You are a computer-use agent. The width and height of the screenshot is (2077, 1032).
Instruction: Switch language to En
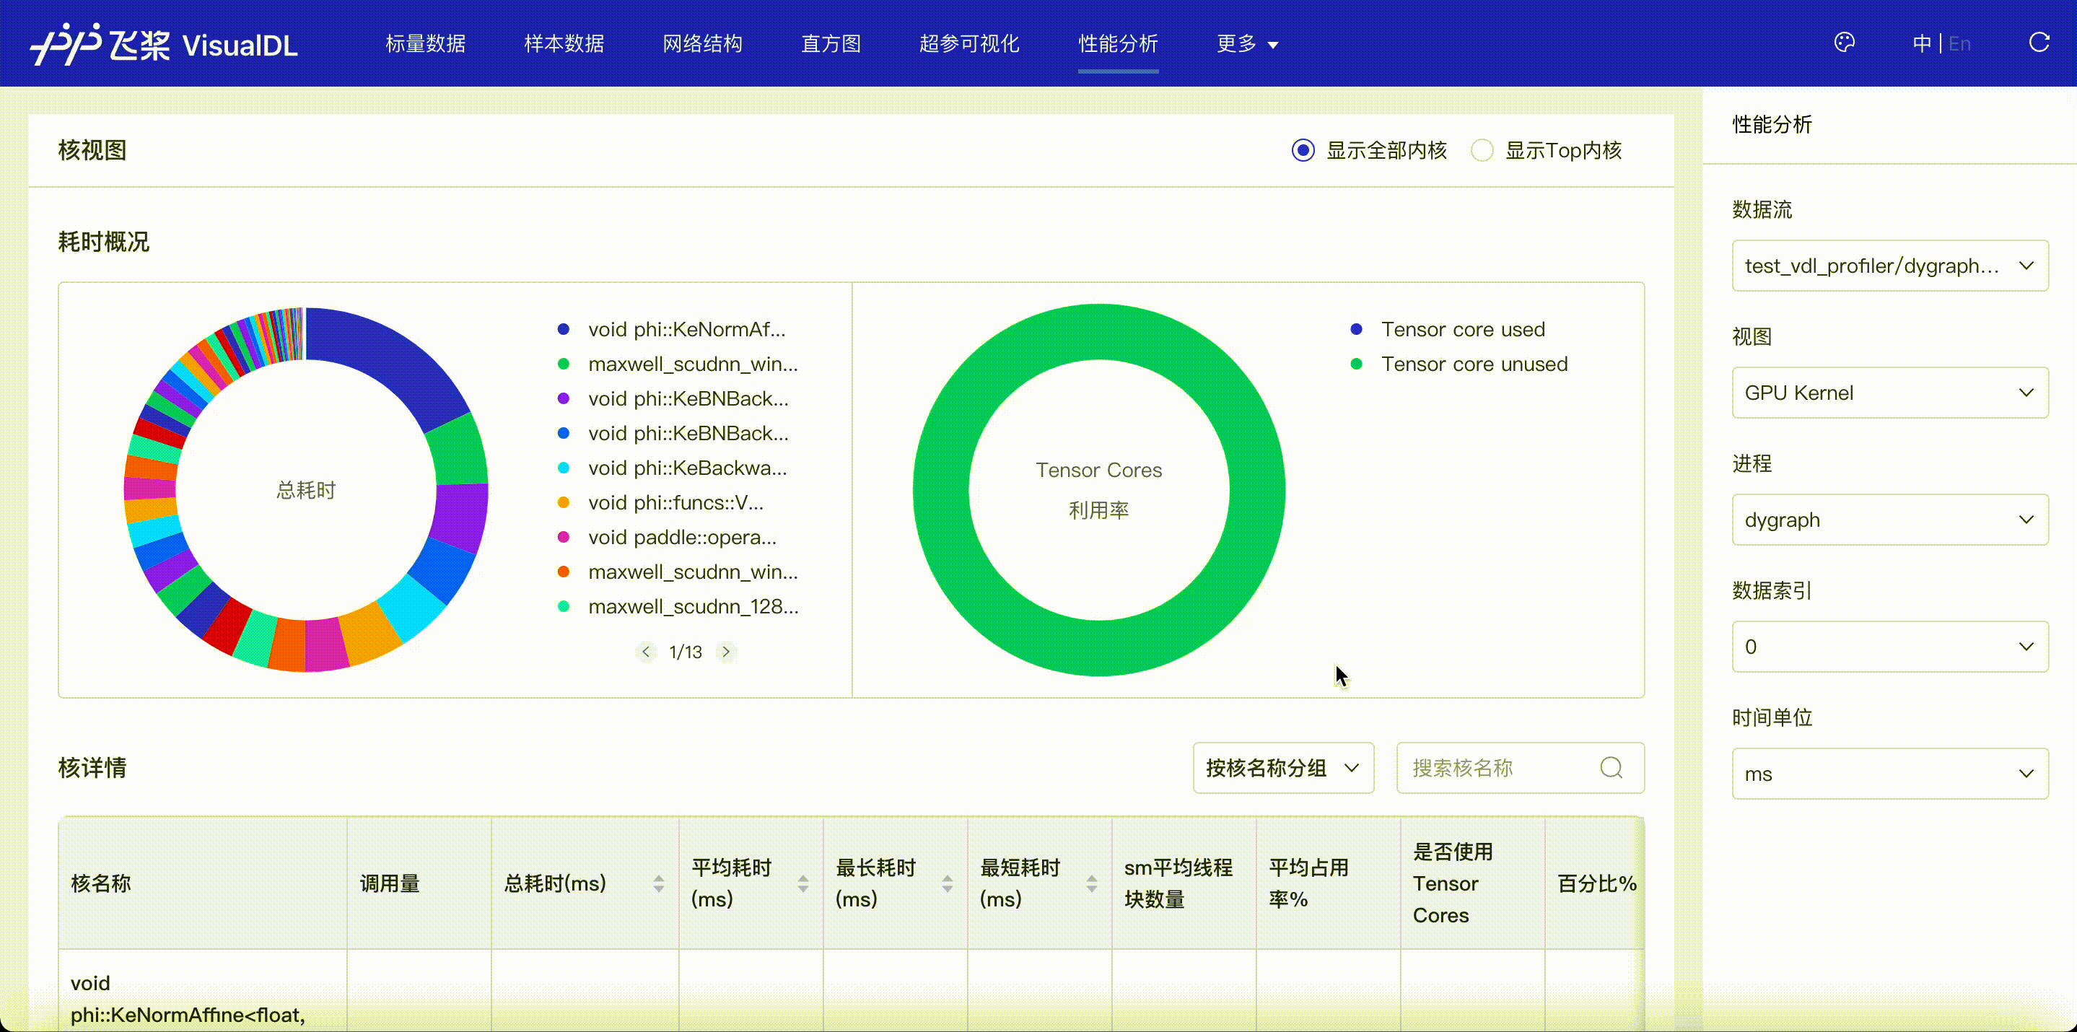point(1959,43)
